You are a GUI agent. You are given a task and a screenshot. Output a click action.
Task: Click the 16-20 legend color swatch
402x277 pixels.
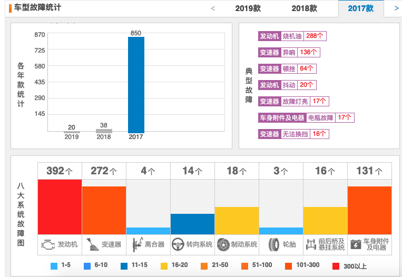164,266
